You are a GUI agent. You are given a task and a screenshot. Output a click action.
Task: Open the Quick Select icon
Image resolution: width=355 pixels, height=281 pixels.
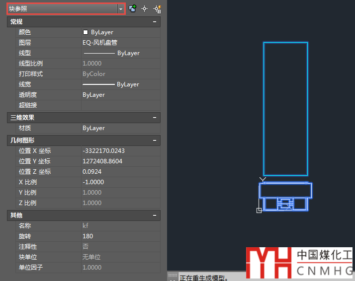coord(157,8)
